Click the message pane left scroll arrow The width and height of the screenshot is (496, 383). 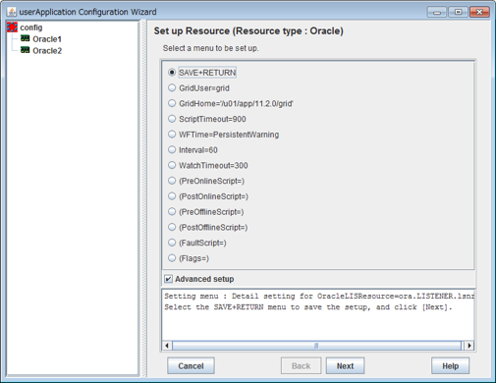[167, 346]
